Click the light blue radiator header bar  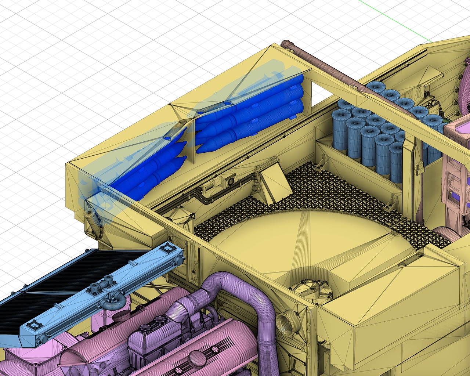[110, 290]
